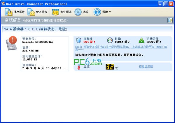Open the View Temperature Chart (查看温度图) link
175x123 pixels.
click(x=146, y=67)
